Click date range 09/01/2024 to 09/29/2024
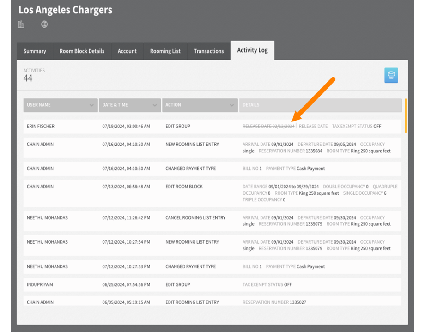425x332 pixels. pyautogui.click(x=293, y=187)
